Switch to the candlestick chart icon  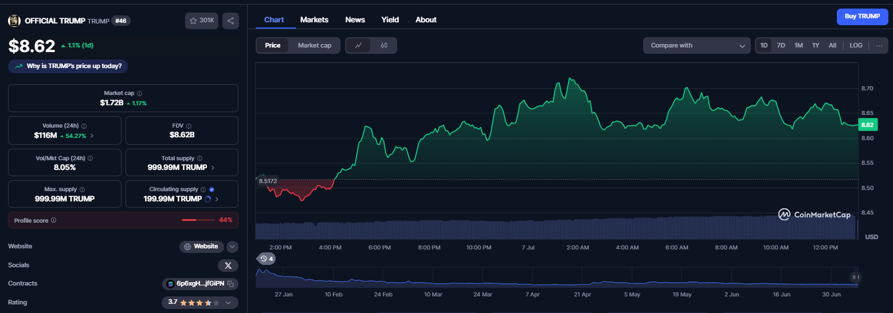point(384,45)
